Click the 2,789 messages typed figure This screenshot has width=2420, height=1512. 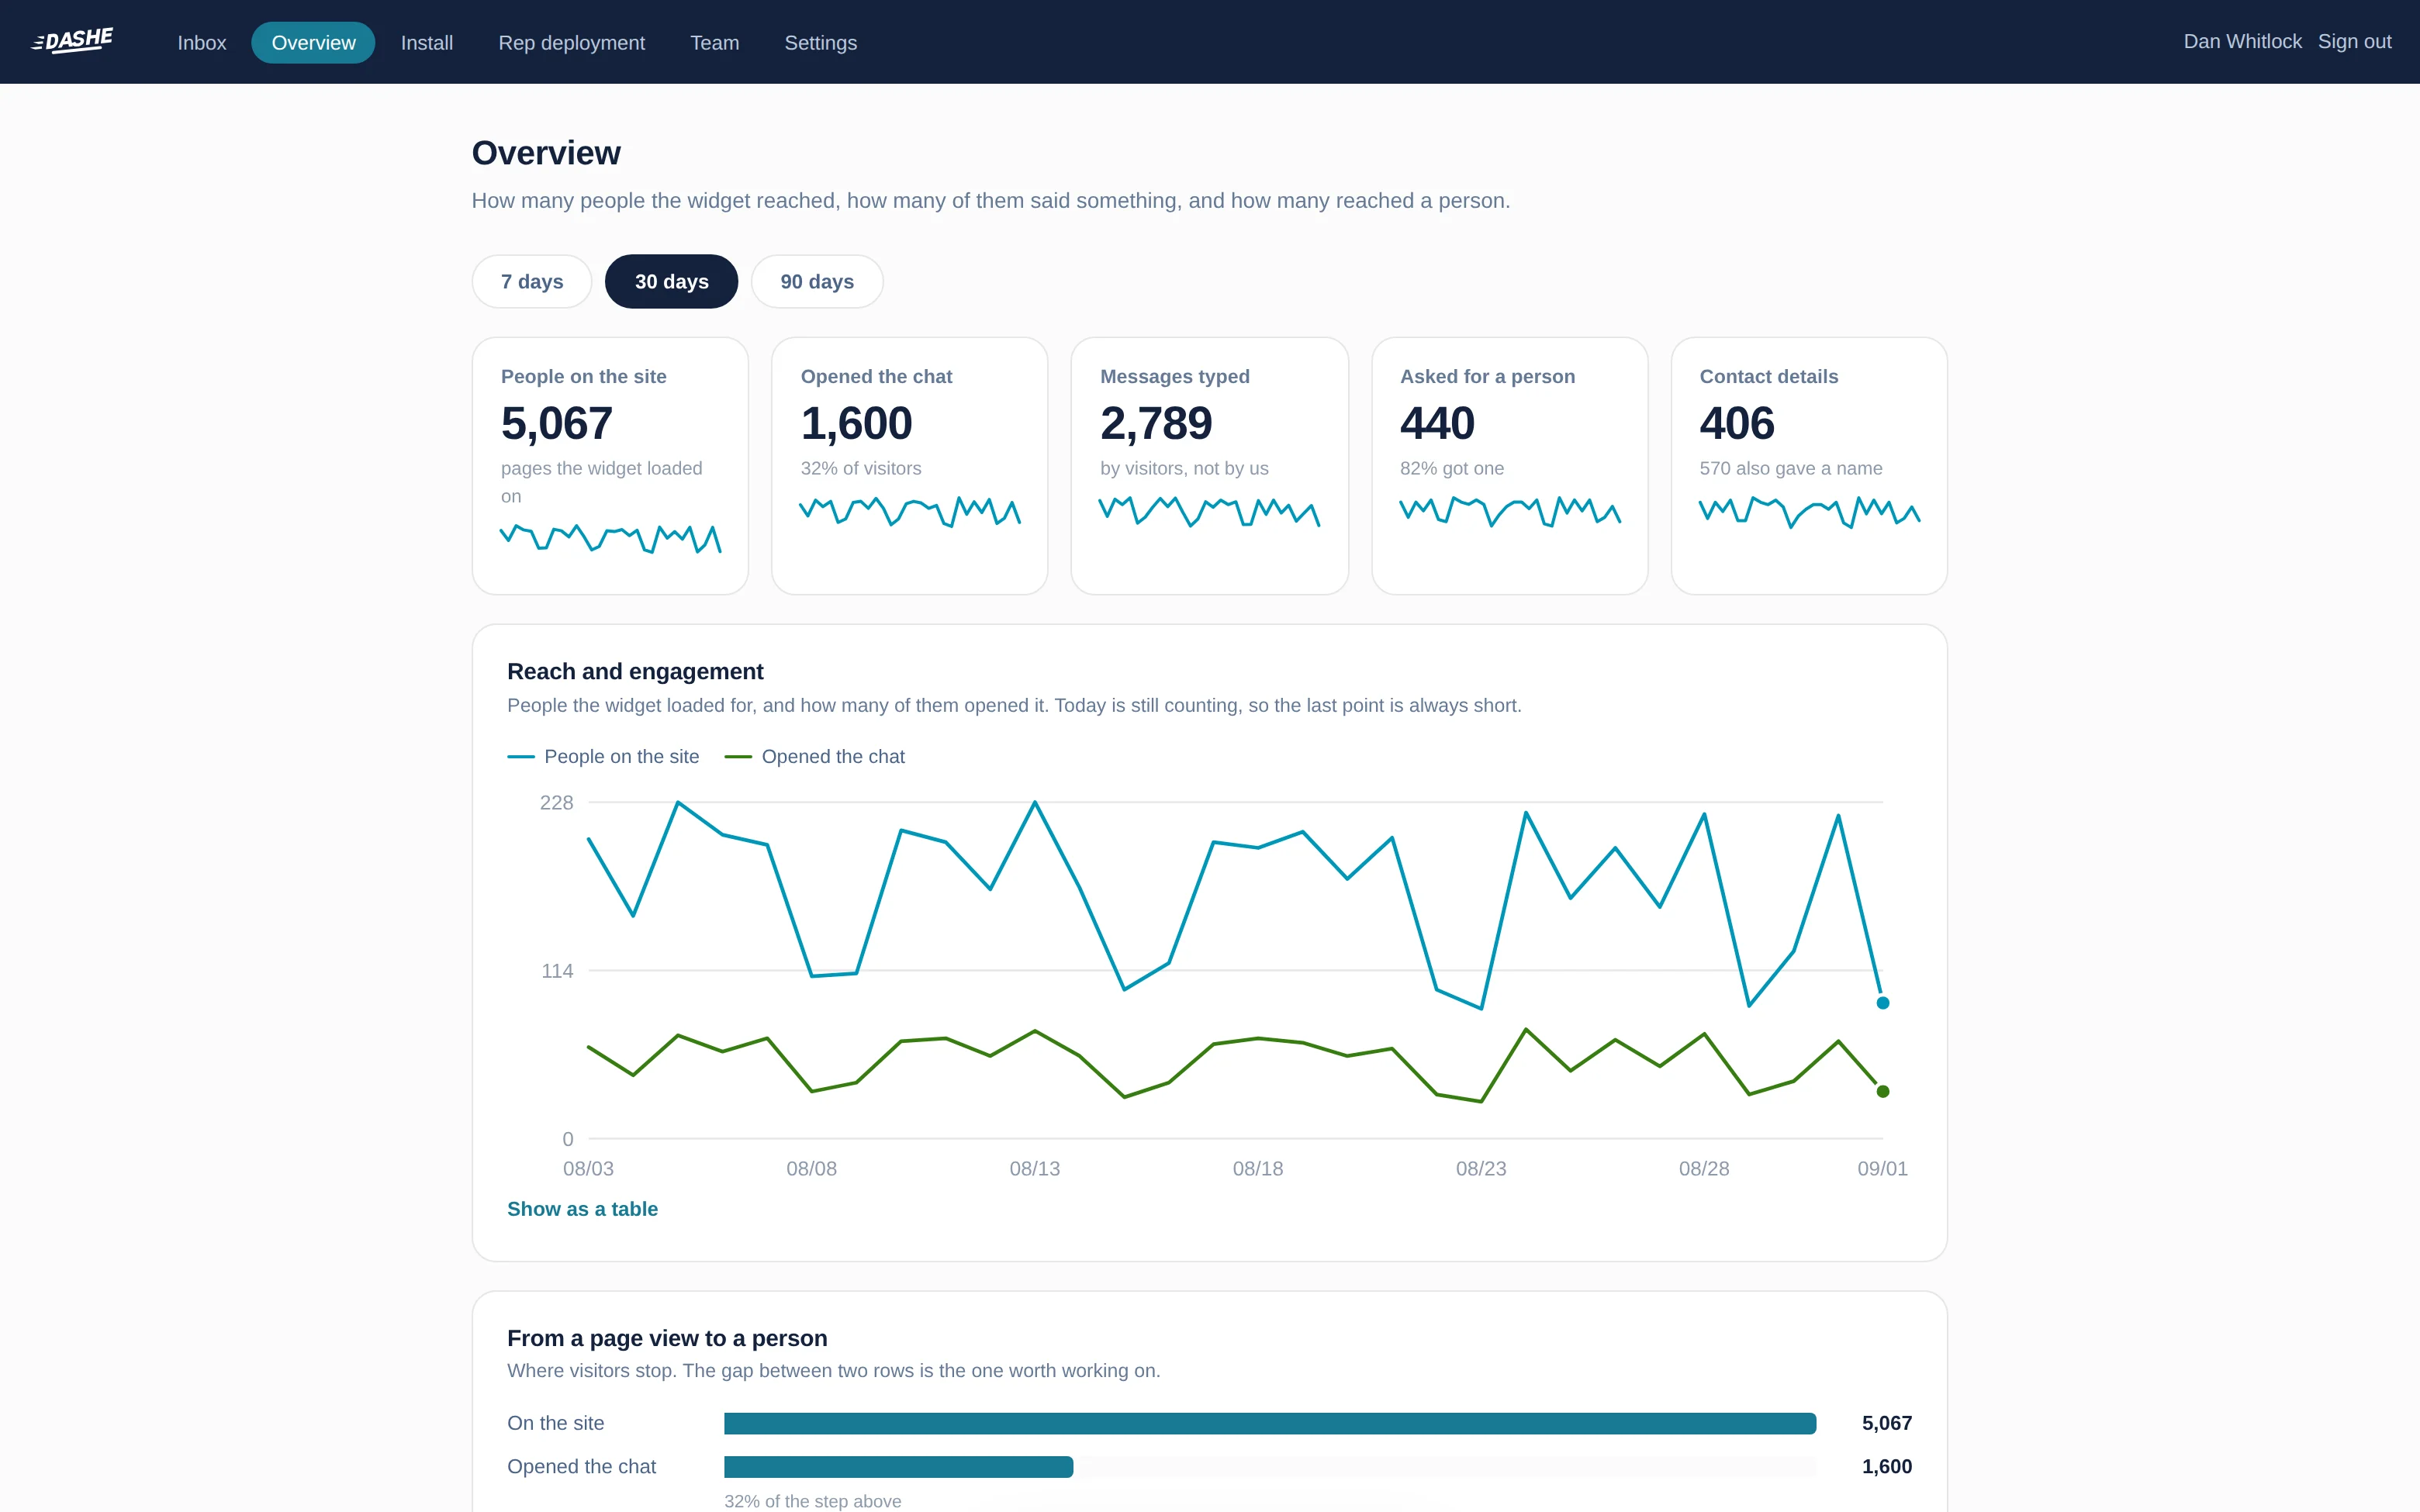1156,423
